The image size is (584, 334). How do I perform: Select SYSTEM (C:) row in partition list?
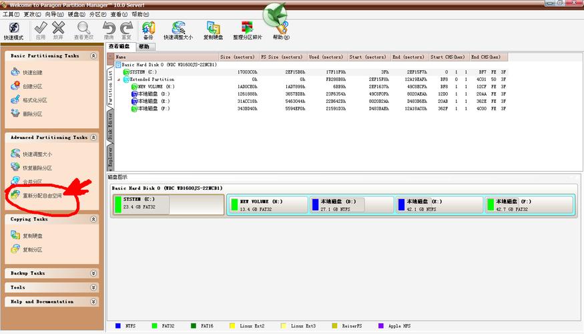click(311, 72)
